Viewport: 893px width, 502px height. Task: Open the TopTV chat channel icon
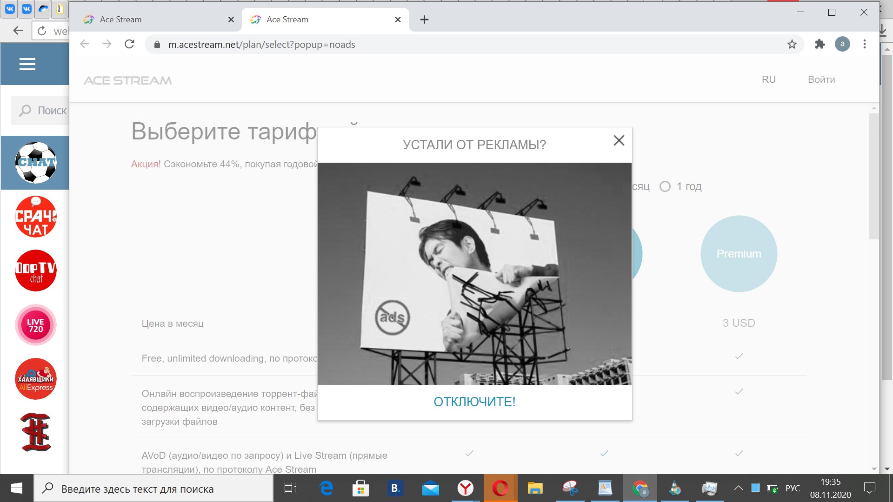coord(36,271)
